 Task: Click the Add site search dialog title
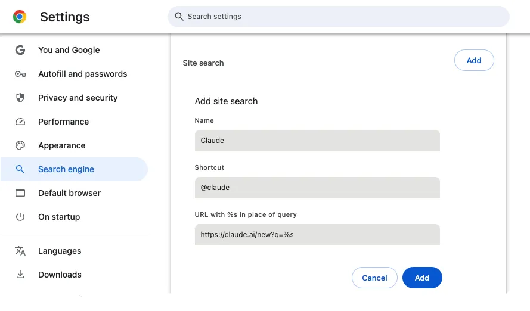[226, 101]
